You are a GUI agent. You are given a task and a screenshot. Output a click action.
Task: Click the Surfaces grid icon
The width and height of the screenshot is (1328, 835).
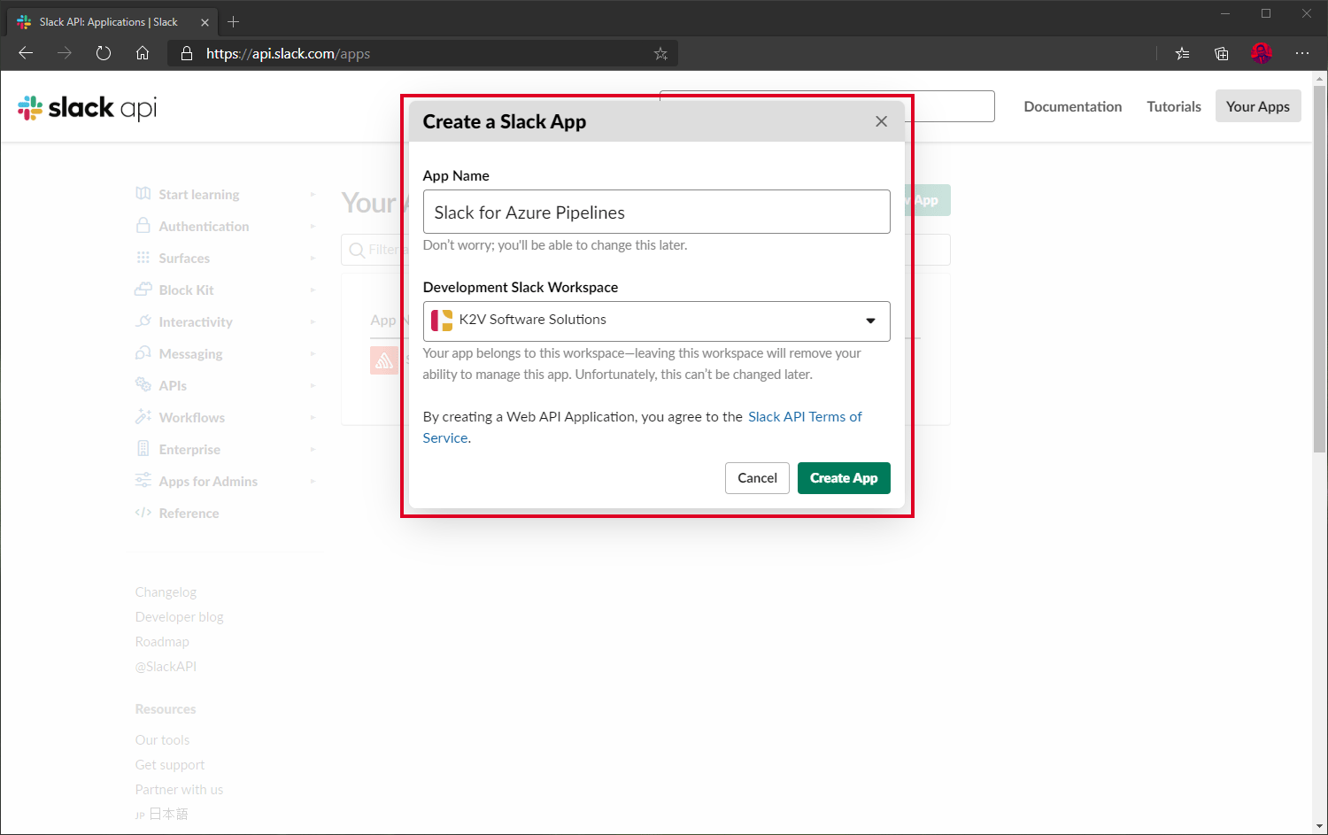143,258
